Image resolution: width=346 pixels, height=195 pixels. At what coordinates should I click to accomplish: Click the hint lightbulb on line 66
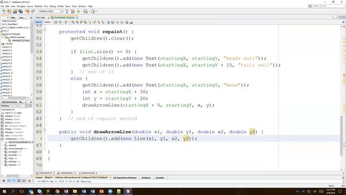coord(41,139)
